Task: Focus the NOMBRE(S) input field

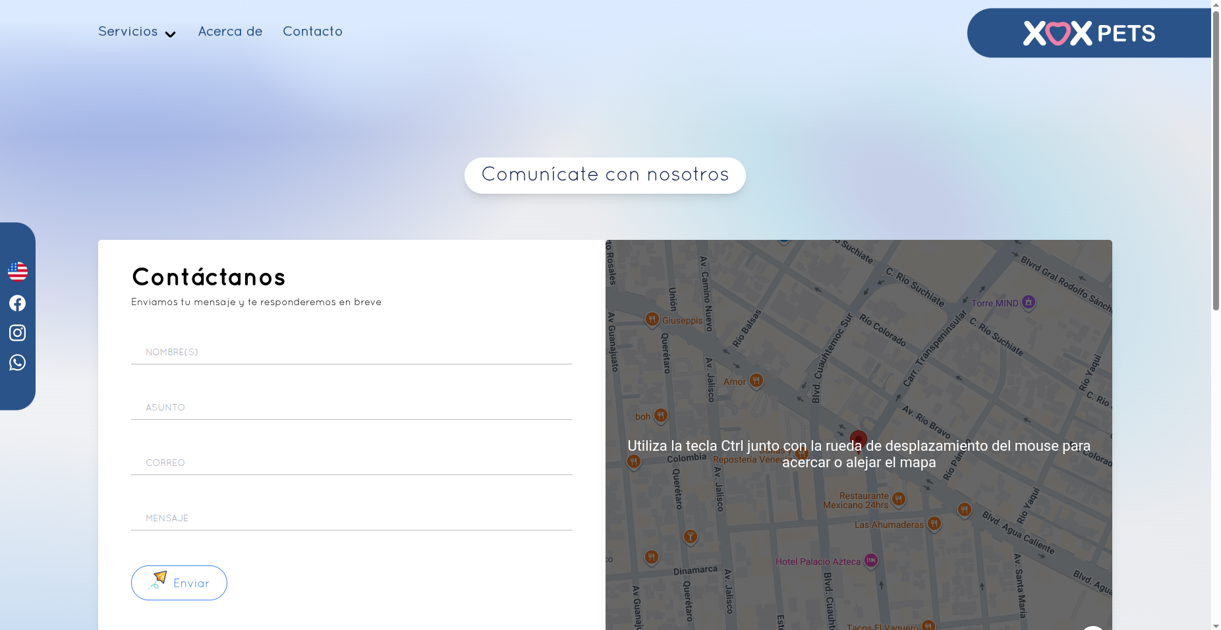Action: [x=351, y=352]
